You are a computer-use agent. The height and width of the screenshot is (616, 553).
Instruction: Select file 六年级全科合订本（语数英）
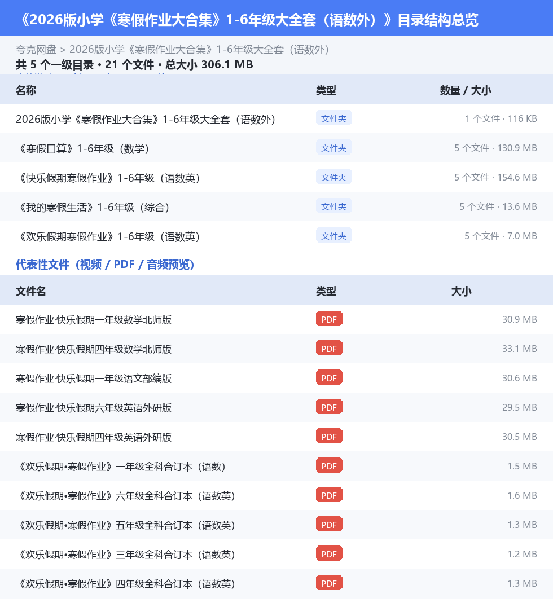(x=126, y=496)
